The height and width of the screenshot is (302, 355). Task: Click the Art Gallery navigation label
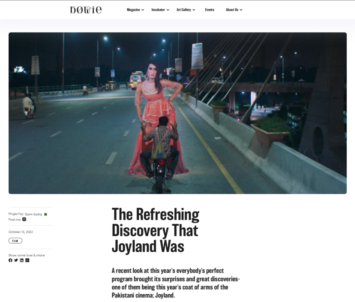pyautogui.click(x=183, y=10)
